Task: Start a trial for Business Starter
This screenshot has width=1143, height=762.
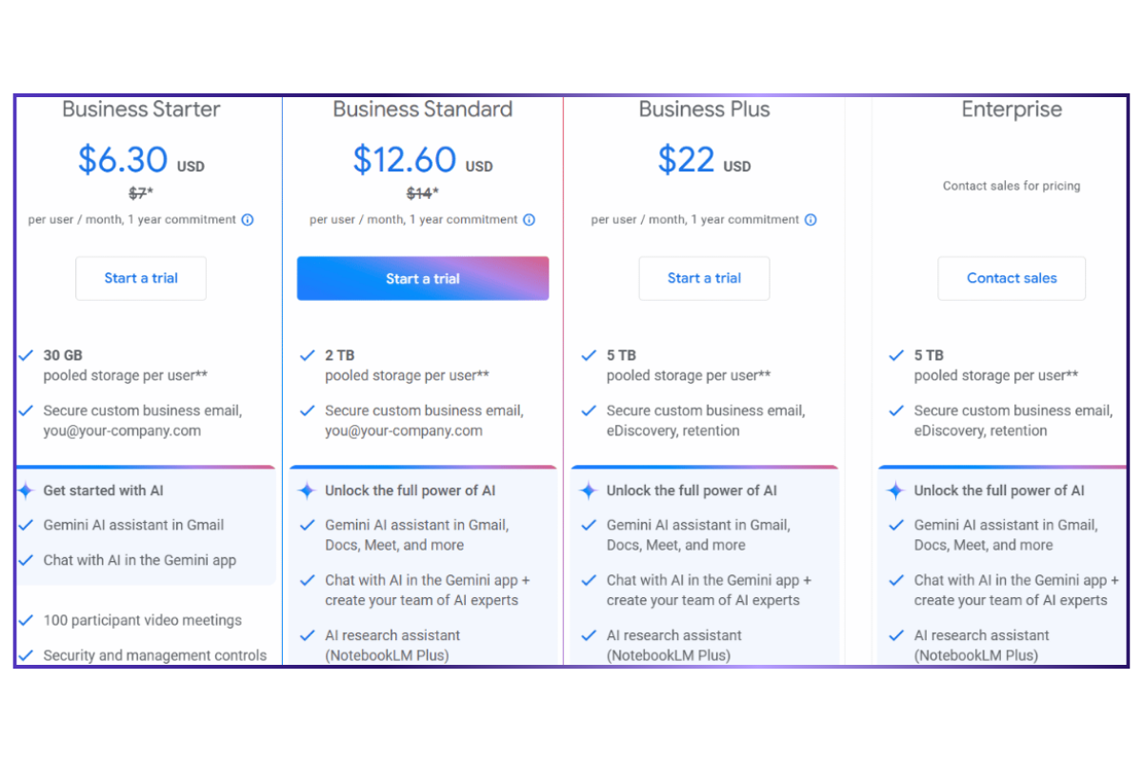Action: point(141,278)
